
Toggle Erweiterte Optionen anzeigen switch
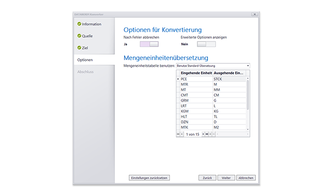point(206,44)
